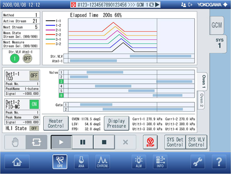231x174 pixels.
Task: Open the ALM alarm icon
Action: pos(139,162)
